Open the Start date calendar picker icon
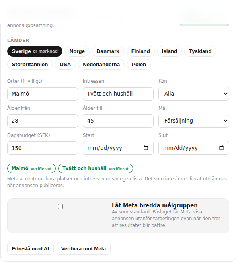Screen dimensions: 236x262 click(146, 148)
